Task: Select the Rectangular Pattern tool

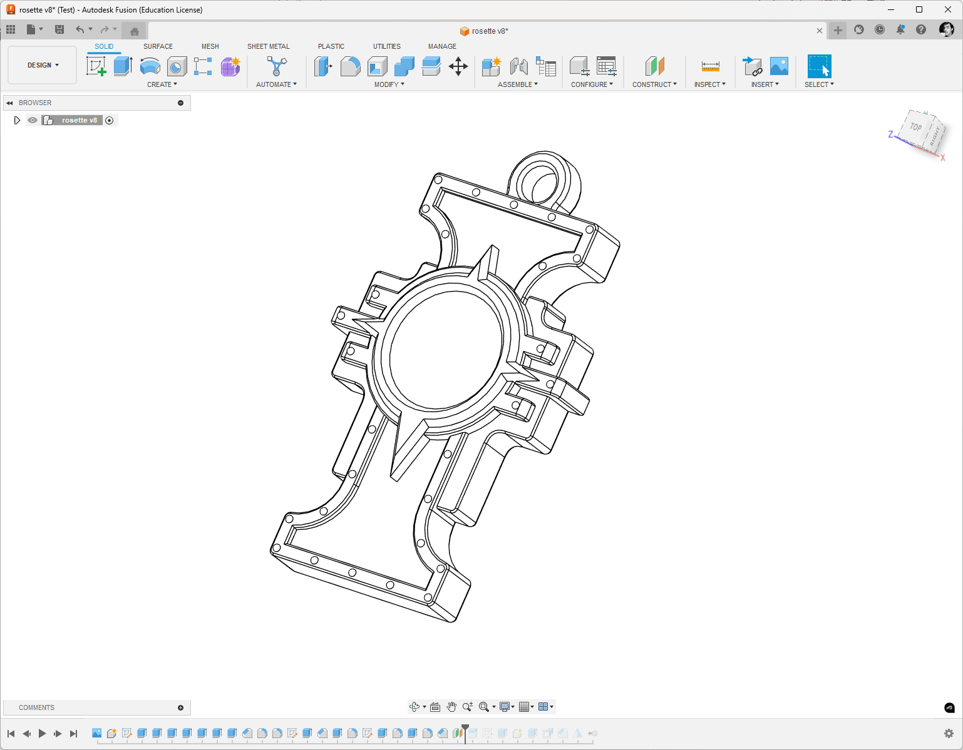Action: click(203, 66)
